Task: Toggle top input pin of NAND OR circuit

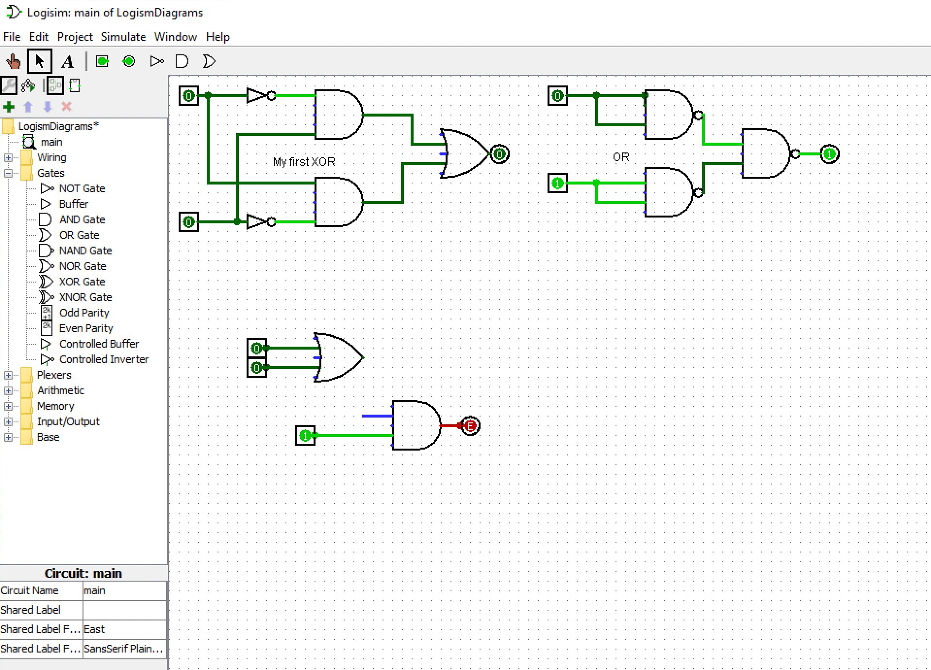Action: pyautogui.click(x=558, y=96)
